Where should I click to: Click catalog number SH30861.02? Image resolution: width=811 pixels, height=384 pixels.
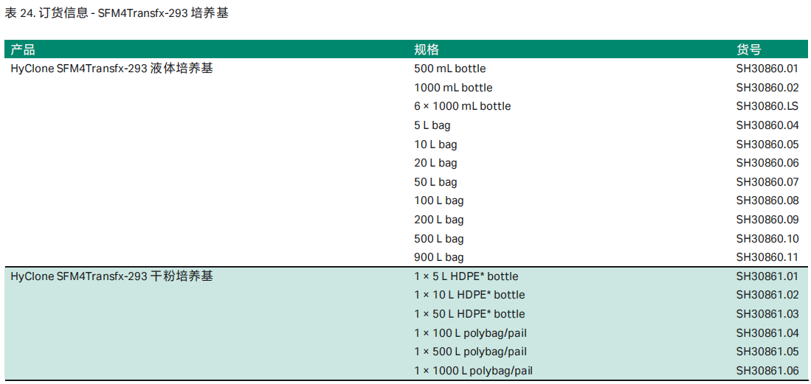[767, 295]
